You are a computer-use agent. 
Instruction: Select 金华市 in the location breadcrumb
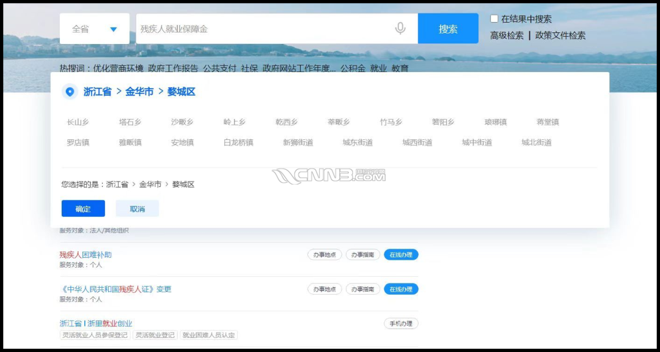pyautogui.click(x=139, y=92)
